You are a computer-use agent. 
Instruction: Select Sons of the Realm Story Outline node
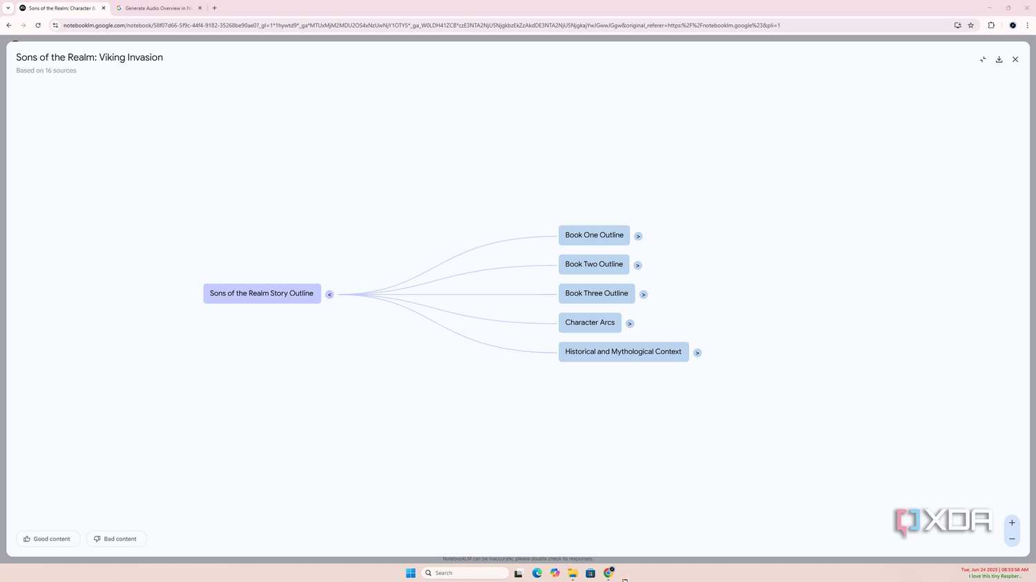[x=262, y=293]
